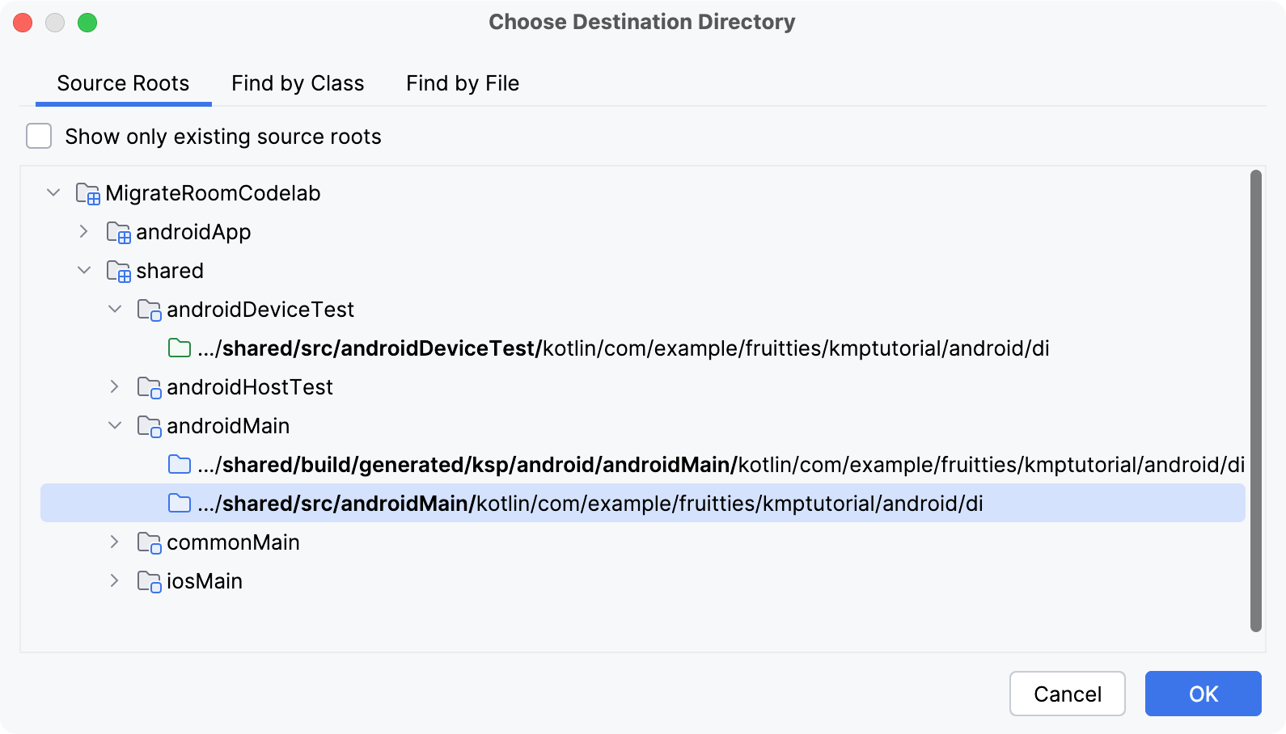
Task: Click the generated ksp androidMain folder icon
Action: coord(180,465)
